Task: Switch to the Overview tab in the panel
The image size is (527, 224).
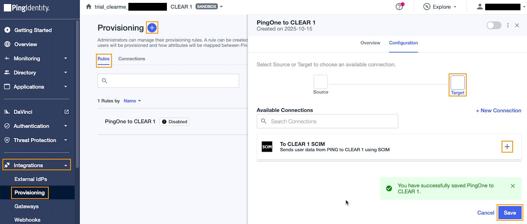Action: (x=370, y=43)
